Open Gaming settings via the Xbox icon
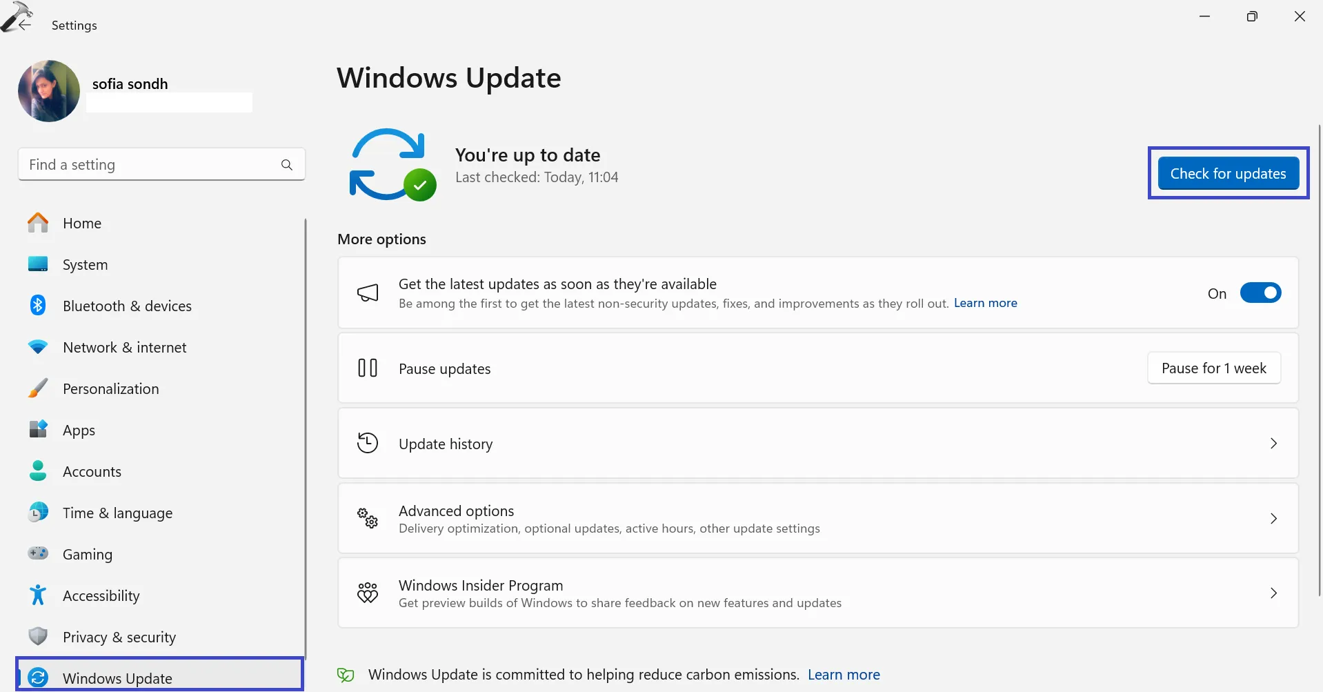 [x=37, y=553]
